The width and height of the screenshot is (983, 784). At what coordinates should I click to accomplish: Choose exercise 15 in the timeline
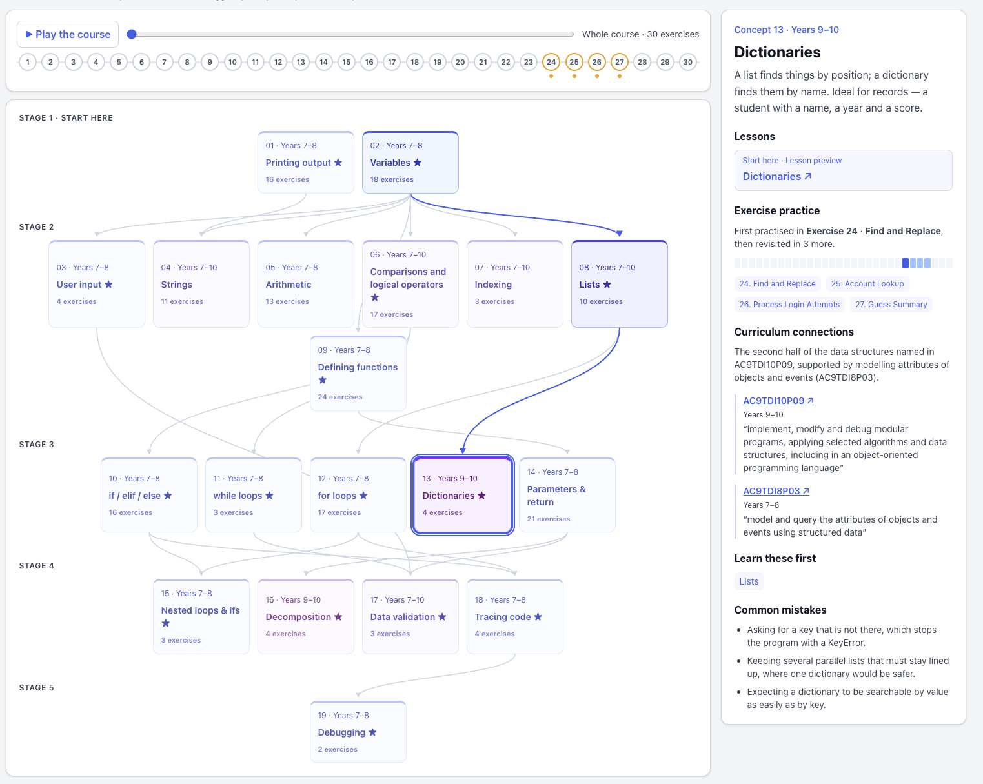click(x=347, y=62)
